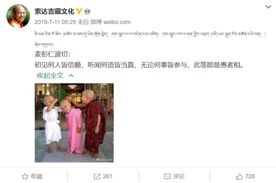Click the orange V verified badge
The height and width of the screenshot is (183, 276).
[79, 11]
